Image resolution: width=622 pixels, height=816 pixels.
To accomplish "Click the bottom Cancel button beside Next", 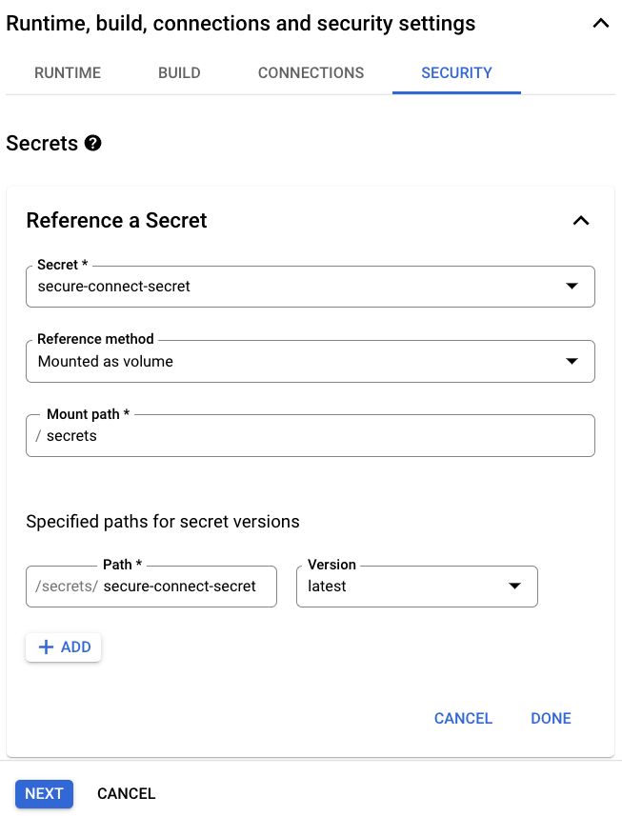I will [126, 793].
